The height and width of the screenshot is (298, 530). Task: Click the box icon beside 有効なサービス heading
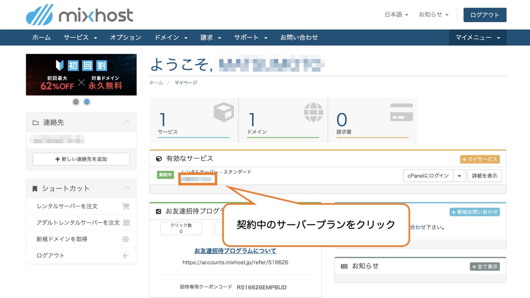coord(158,158)
